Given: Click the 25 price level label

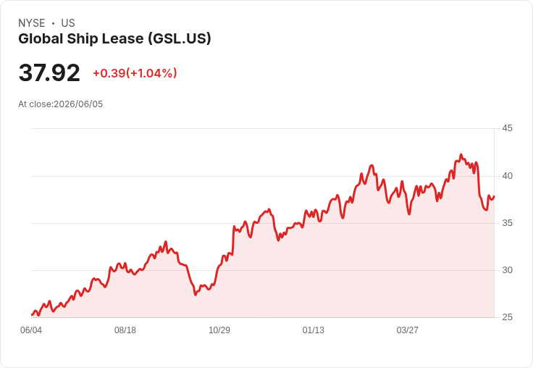Looking at the screenshot, I should (507, 317).
